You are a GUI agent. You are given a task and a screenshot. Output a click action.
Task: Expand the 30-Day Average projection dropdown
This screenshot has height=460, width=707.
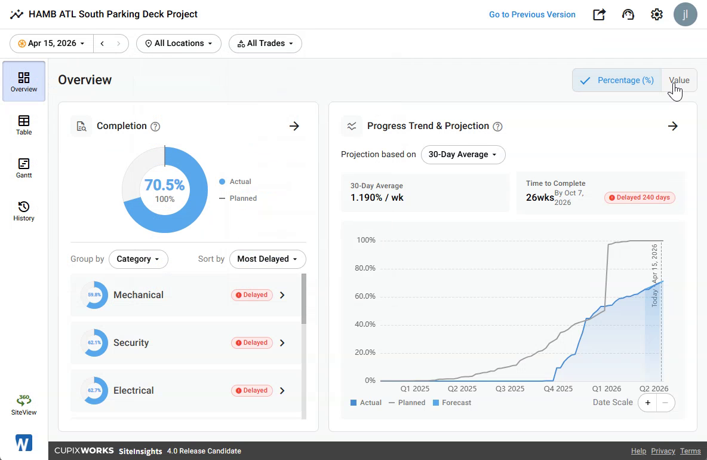click(463, 155)
